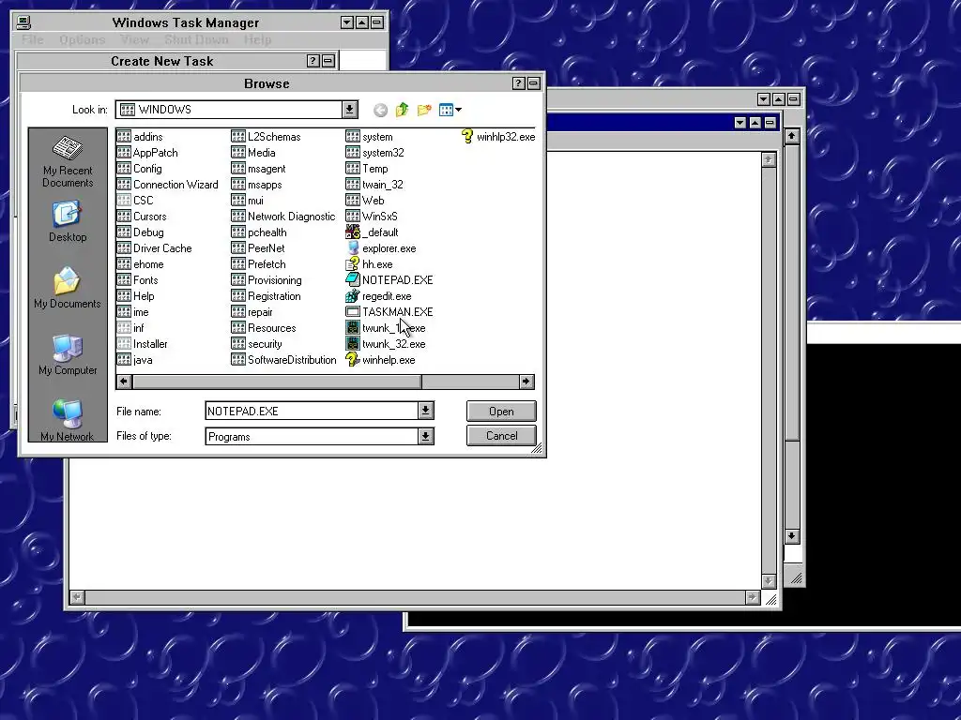Expand the File name dropdown arrow

(x=426, y=411)
